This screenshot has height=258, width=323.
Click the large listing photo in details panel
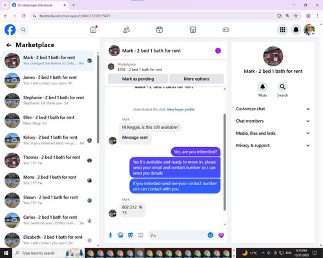click(273, 56)
